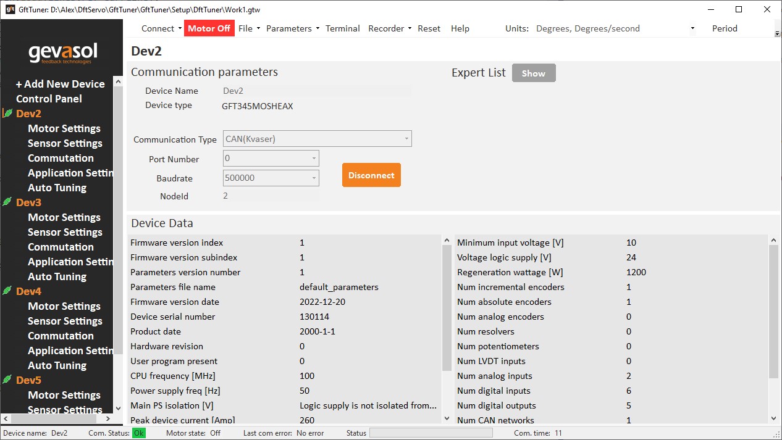Click the green leaf icon beside Dev5
Screen dimensions: 782x440
pyautogui.click(x=7, y=380)
